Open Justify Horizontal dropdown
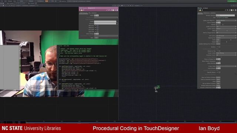 [226, 27]
